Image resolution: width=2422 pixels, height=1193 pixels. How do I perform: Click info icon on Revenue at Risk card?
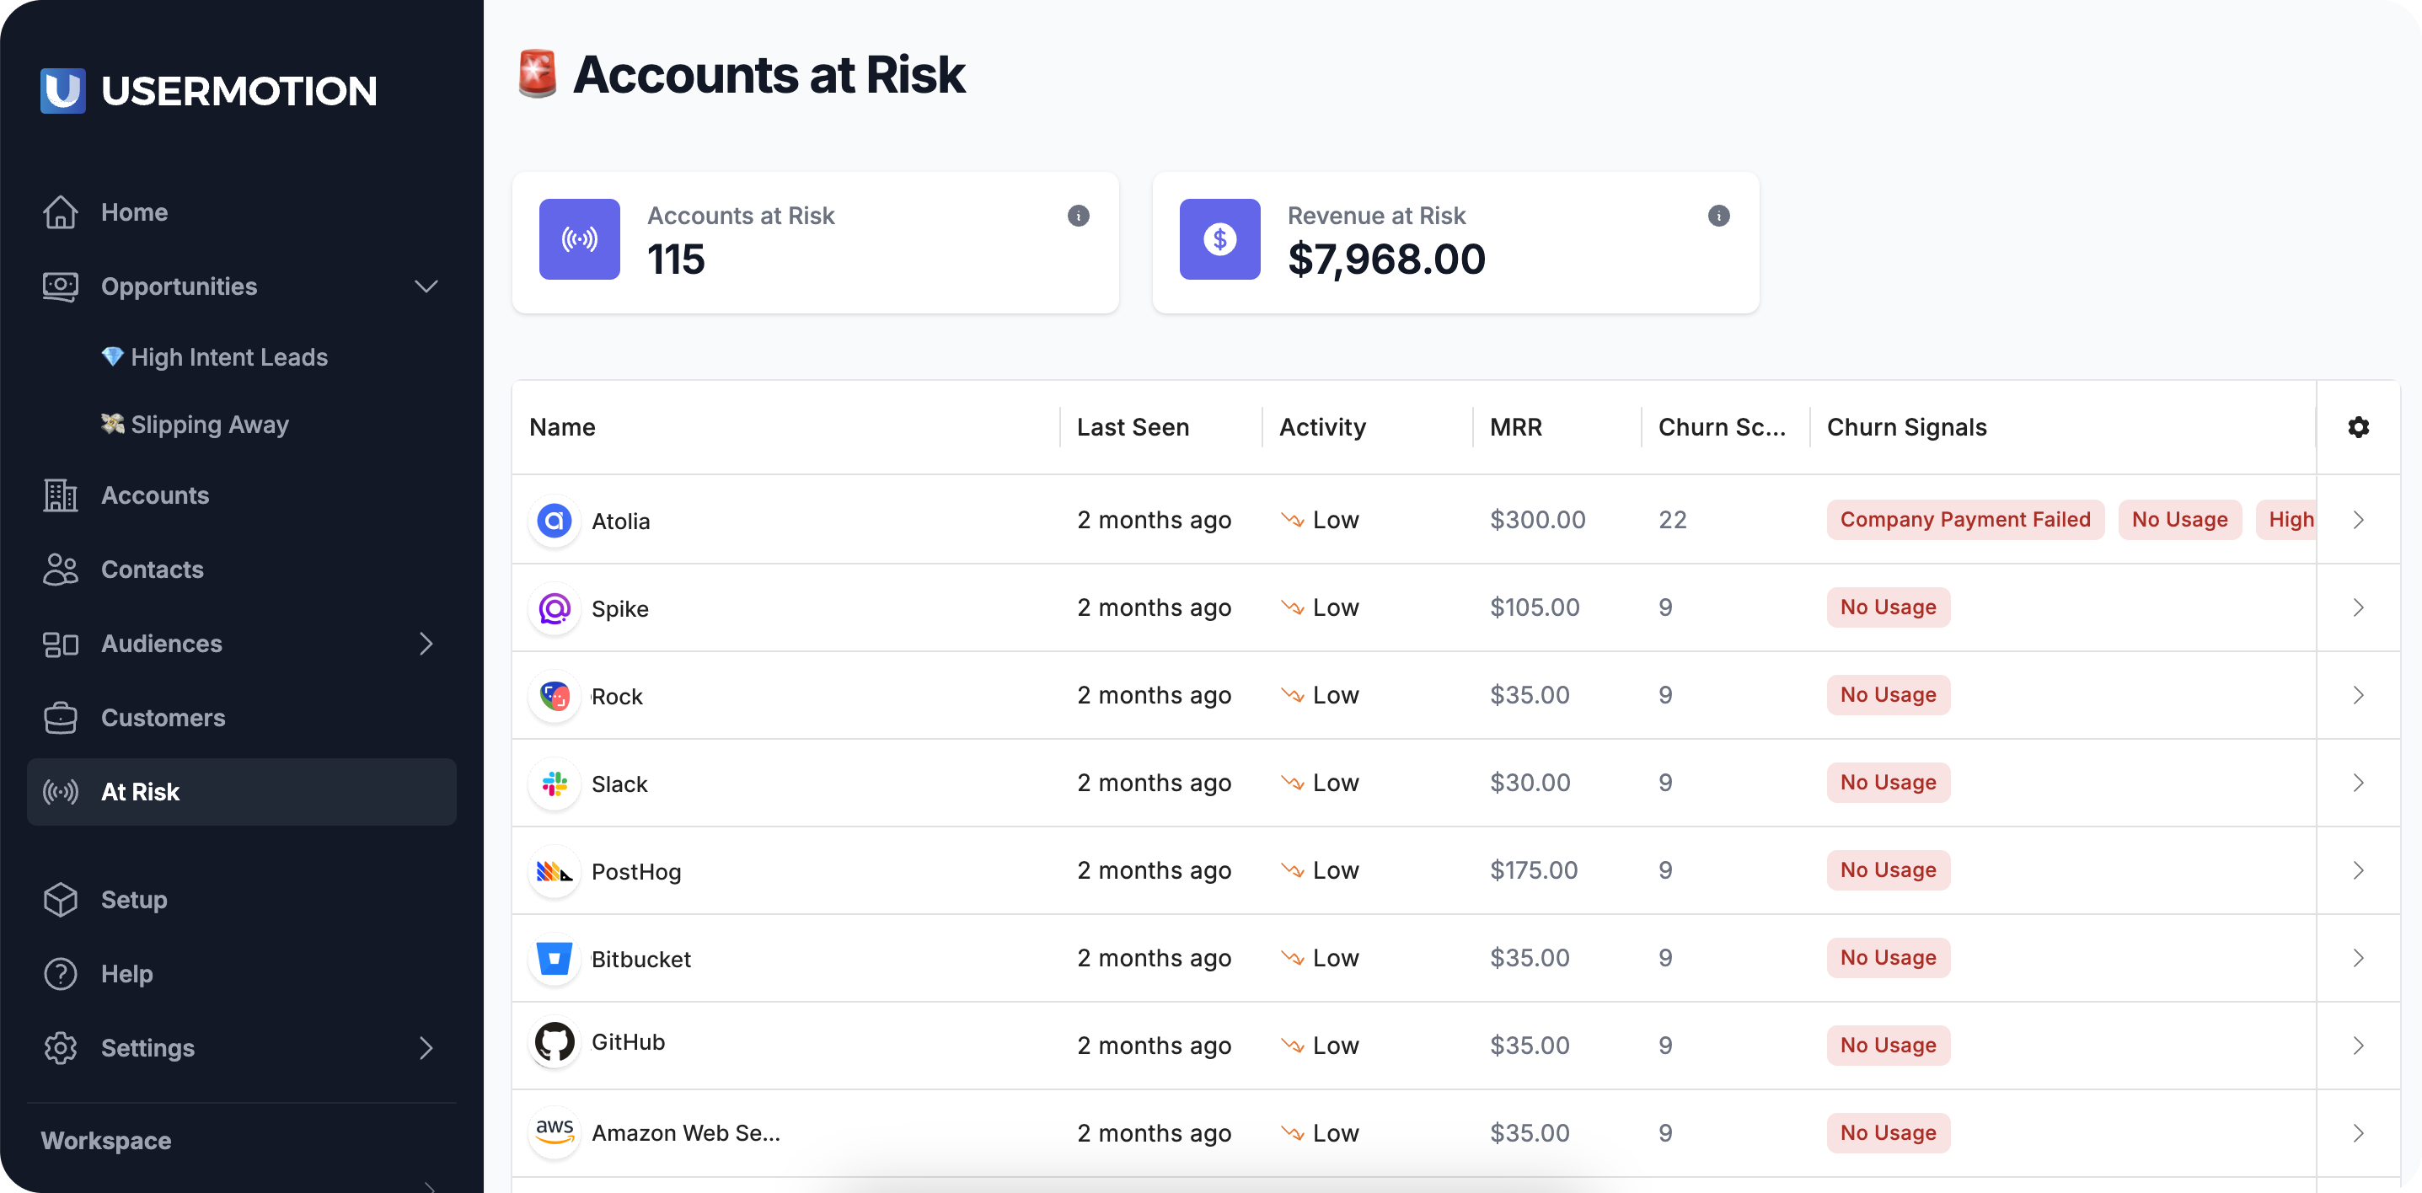click(x=1718, y=216)
